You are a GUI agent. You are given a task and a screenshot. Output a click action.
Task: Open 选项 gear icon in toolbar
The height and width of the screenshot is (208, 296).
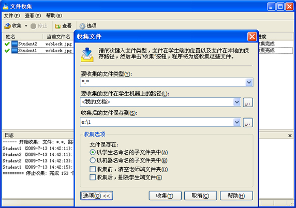82,26
